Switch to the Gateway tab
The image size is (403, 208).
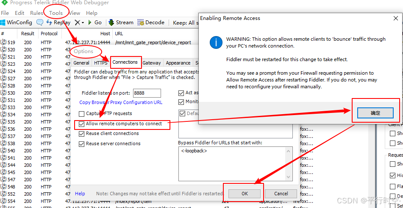[152, 63]
